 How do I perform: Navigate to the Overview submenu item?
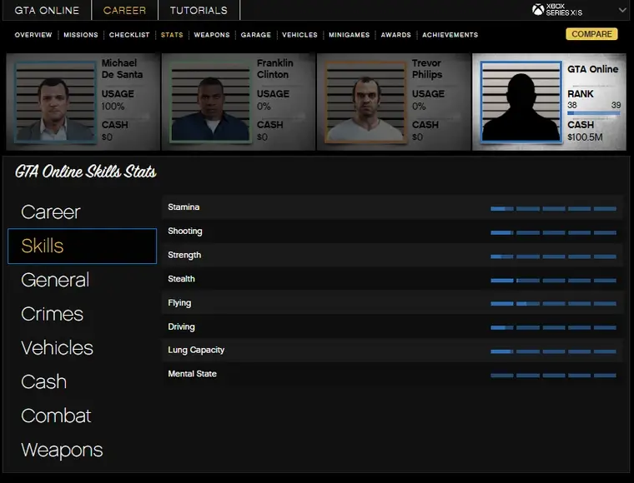click(33, 35)
